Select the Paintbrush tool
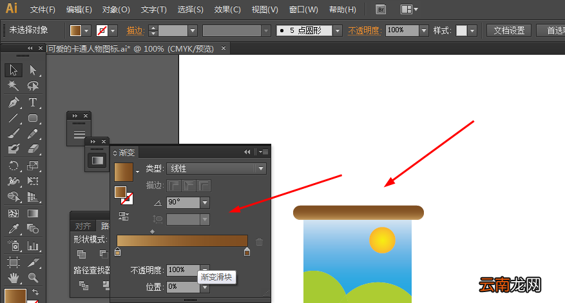The image size is (565, 303). tap(14, 134)
